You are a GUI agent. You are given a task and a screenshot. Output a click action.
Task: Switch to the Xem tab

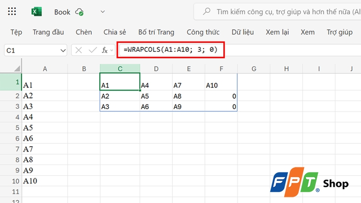308,32
